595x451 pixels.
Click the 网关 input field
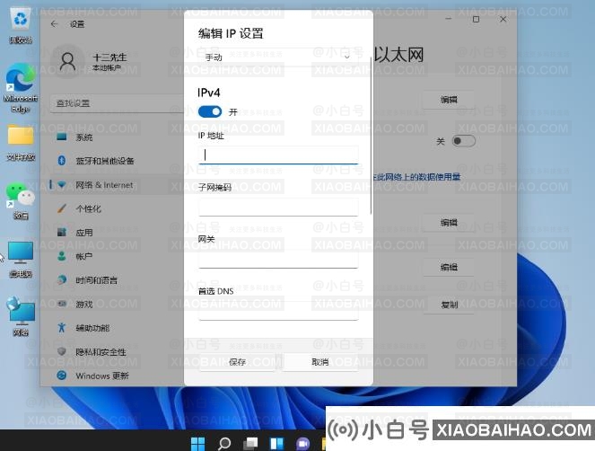278,259
